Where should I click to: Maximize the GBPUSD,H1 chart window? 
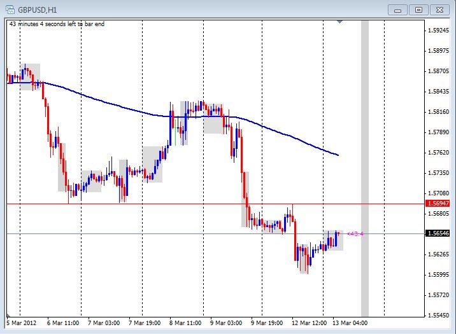418,10
